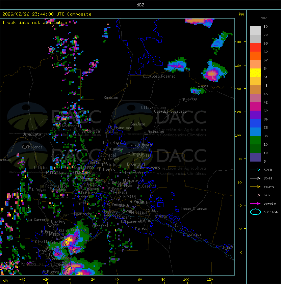The image size is (281, 284).
Task: Click the Tres_Mayo place label
Action: [x=111, y=143]
